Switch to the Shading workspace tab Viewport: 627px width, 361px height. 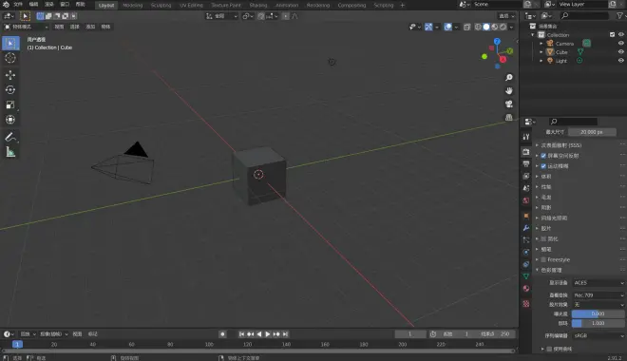257,5
